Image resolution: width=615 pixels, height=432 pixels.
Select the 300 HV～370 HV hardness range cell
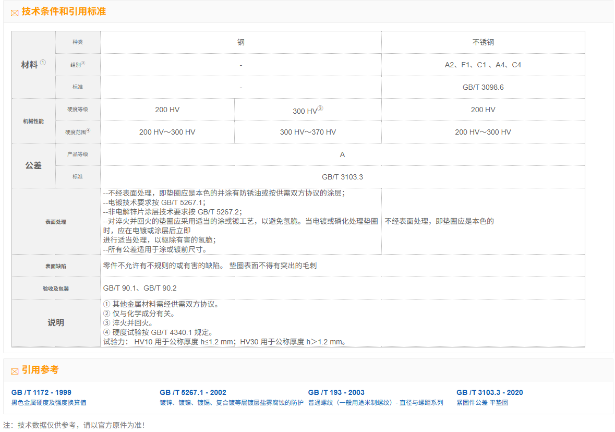308,132
